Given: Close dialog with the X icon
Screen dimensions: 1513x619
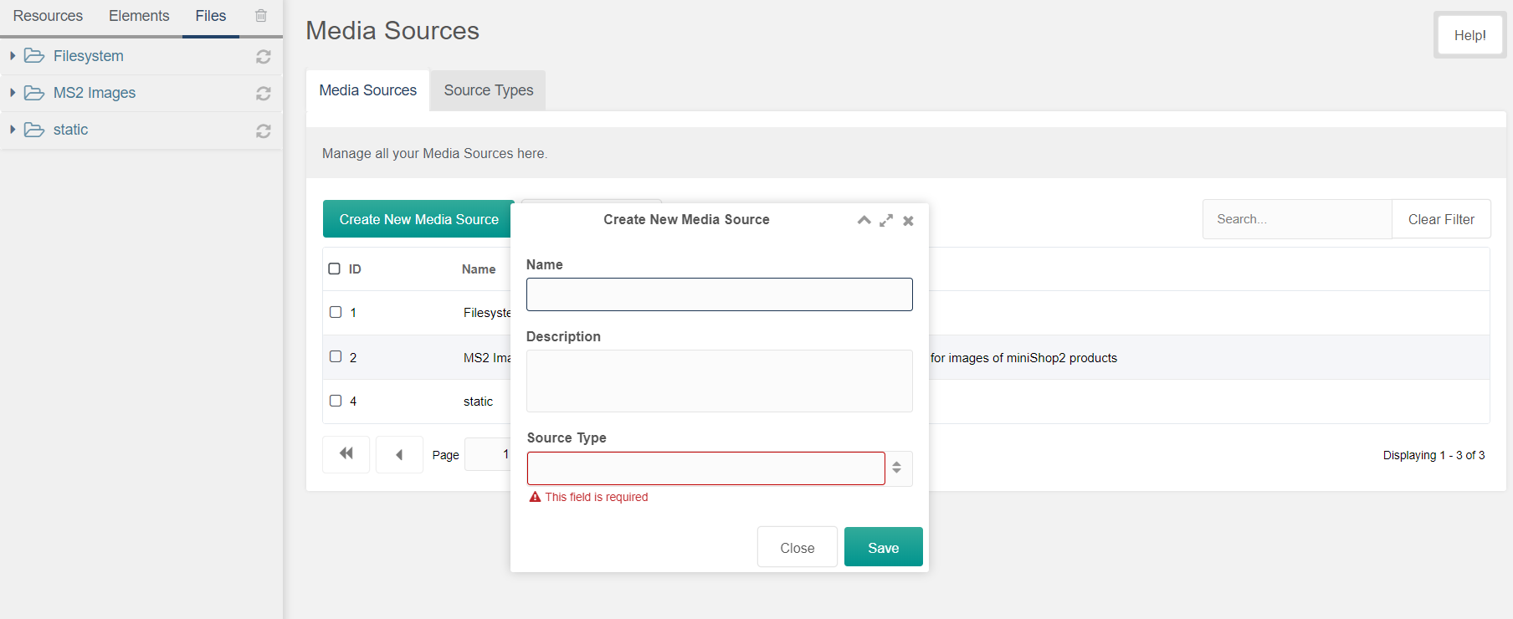Looking at the screenshot, I should (x=908, y=221).
